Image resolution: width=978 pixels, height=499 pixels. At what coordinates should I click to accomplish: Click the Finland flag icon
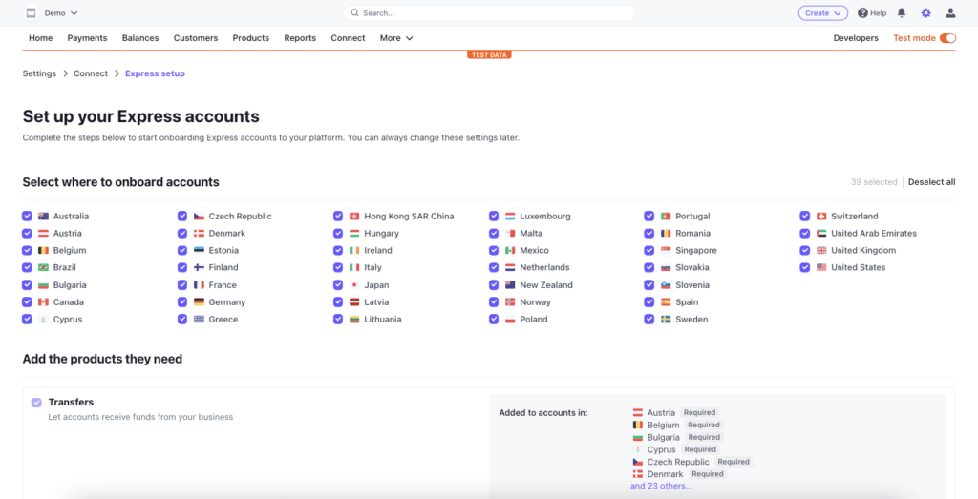tap(199, 267)
